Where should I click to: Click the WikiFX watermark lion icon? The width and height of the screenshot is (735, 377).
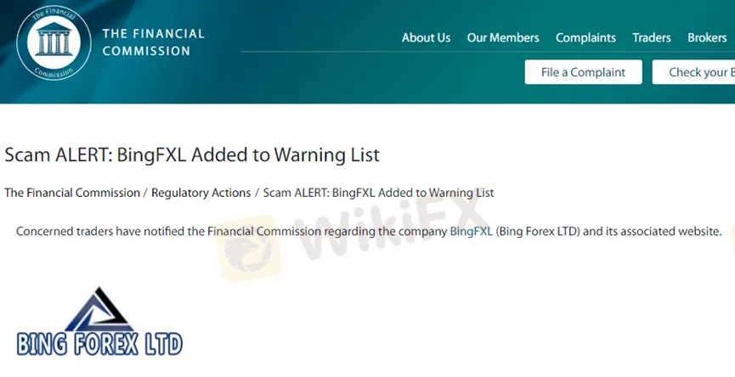pos(247,249)
